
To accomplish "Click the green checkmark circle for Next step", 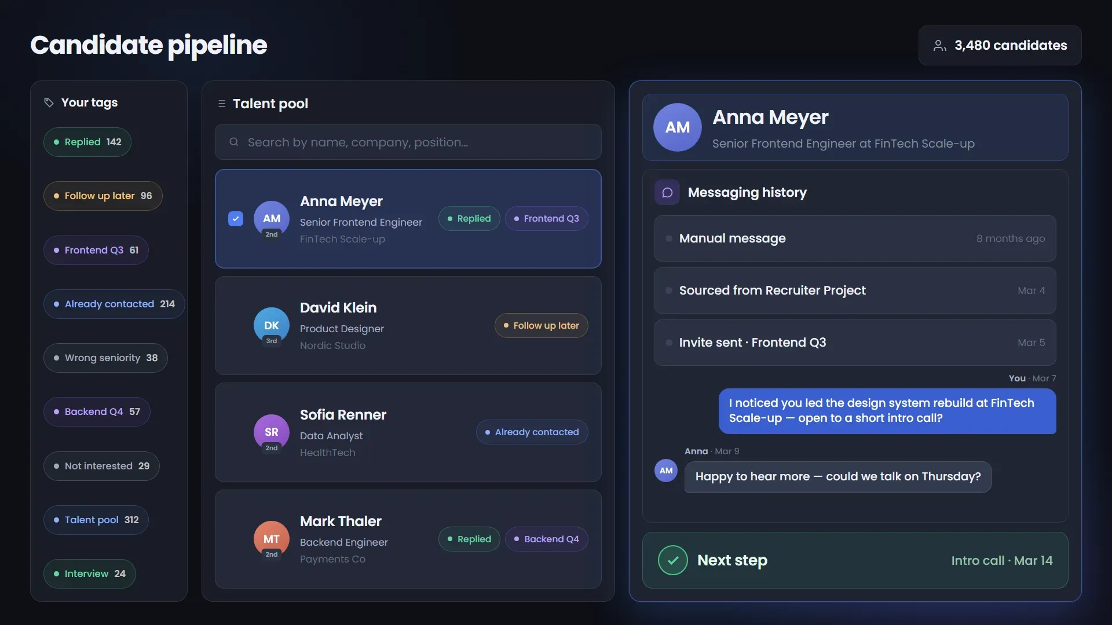I will [x=673, y=560].
